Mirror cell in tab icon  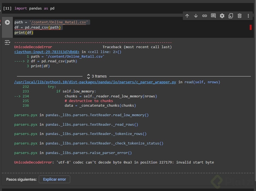(231, 16)
